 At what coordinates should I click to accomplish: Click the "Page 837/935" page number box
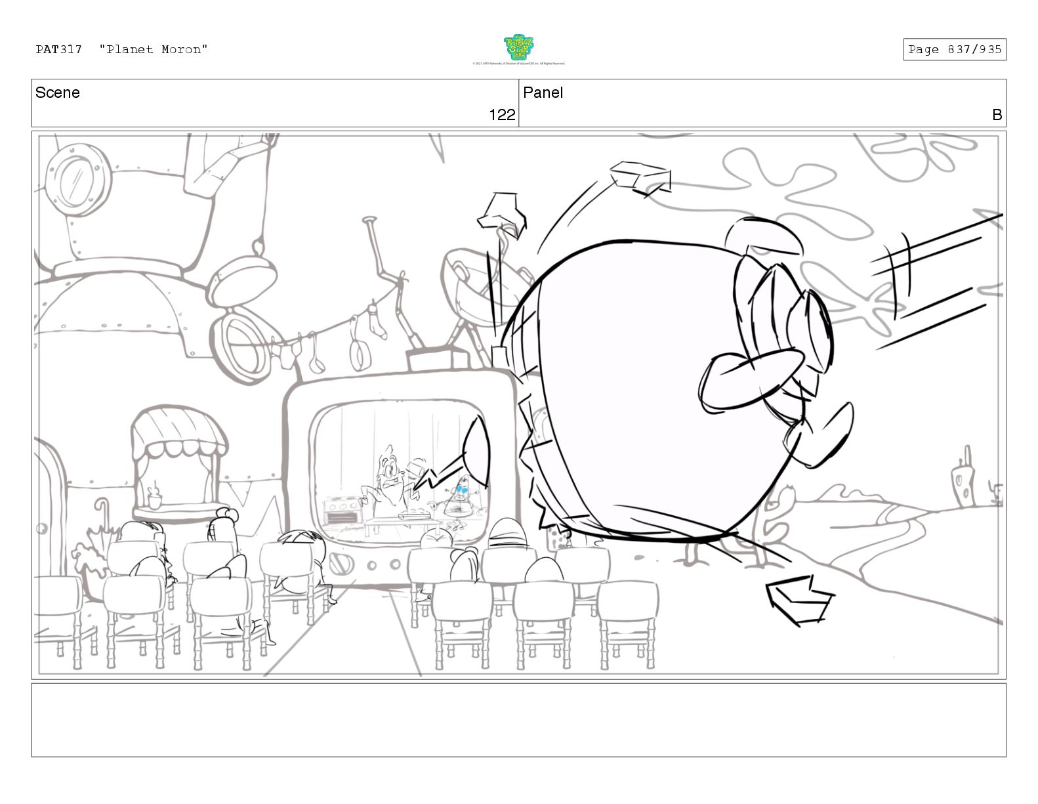(x=955, y=50)
